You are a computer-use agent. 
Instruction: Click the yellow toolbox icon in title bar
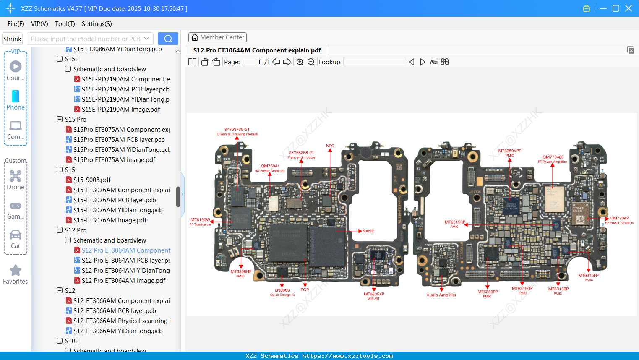pos(586,8)
